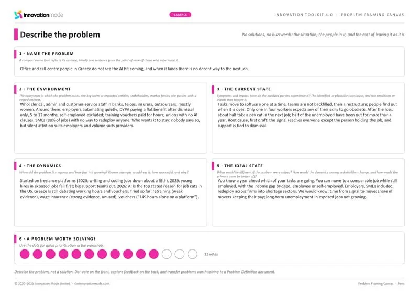
Task: Click the sixth filled pink voting dot
Action: coord(89,254)
